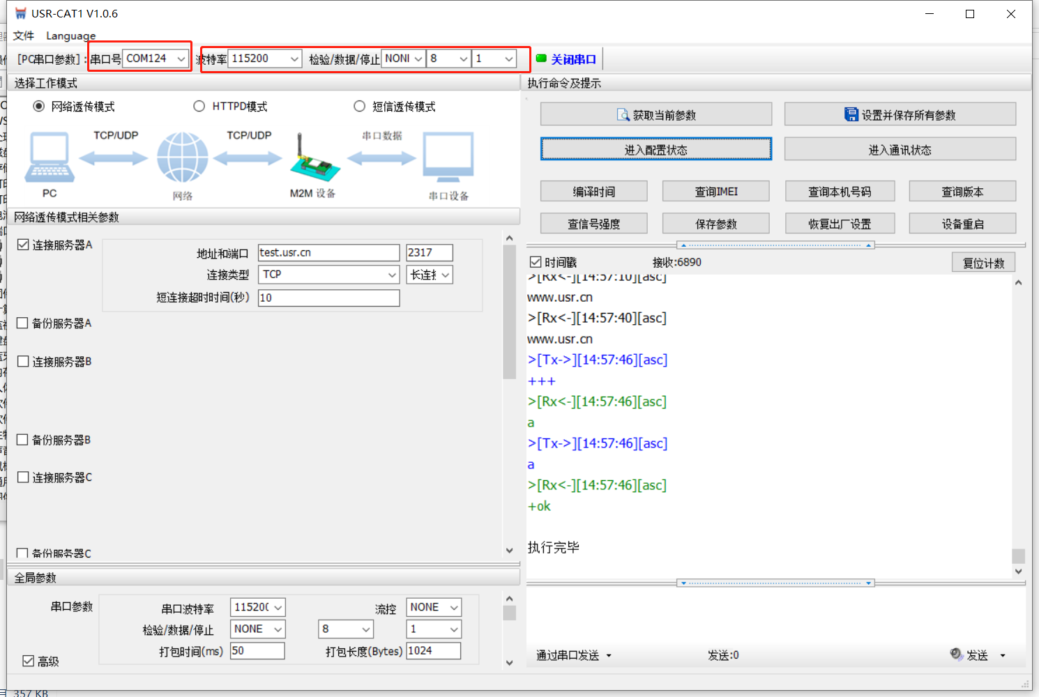Click the test.usr.cn address input field
This screenshot has width=1039, height=697.
coord(328,252)
